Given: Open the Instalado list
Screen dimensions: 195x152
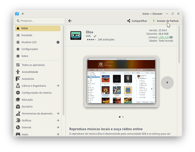Looking at the screenshot, I should click(38, 35).
